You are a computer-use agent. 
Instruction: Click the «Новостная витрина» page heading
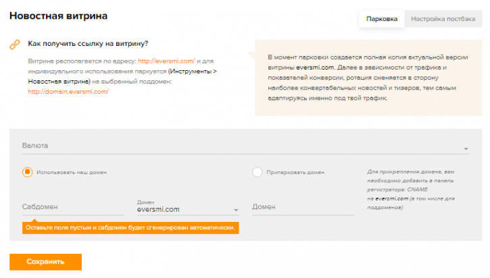point(58,16)
